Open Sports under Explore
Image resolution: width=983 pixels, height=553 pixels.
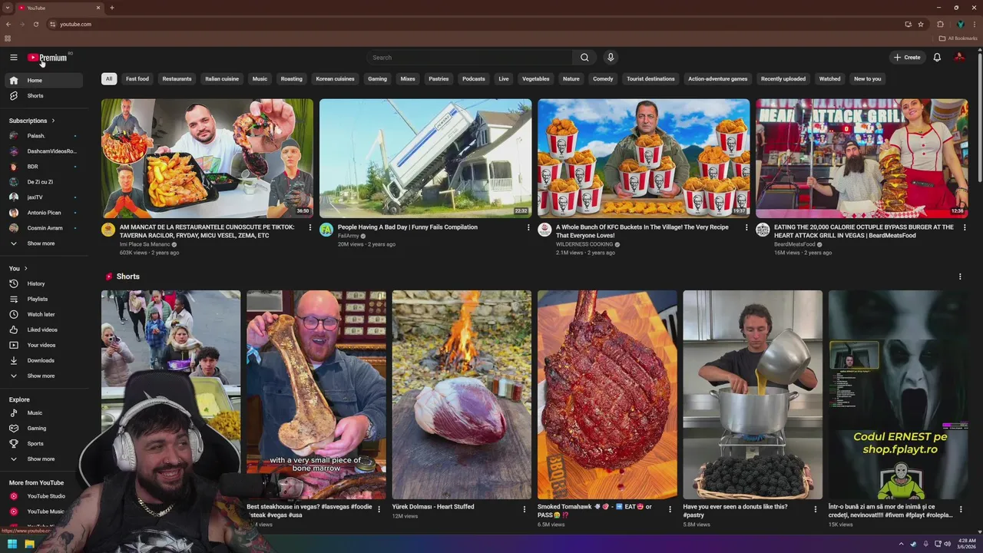point(43,443)
